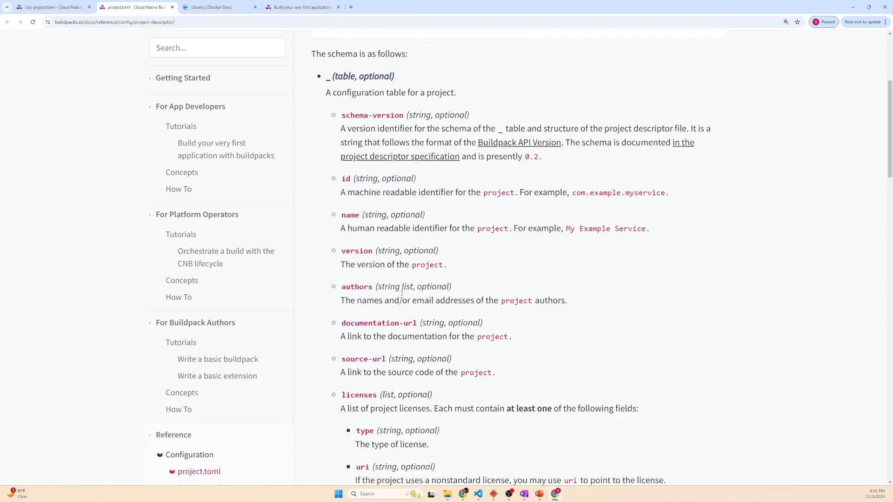
Task: Open 'Write a basic extension' tutorial
Action: tap(217, 376)
